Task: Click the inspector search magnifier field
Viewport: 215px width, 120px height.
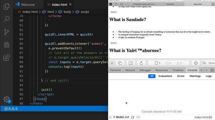Action: pyautogui.click(x=209, y=63)
